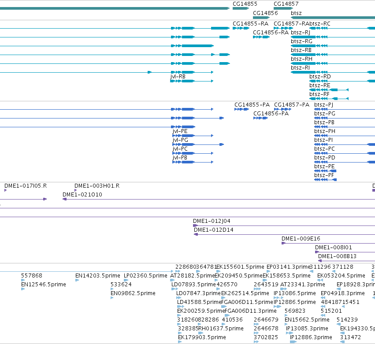Select the 313472 feature label

click(350, 337)
